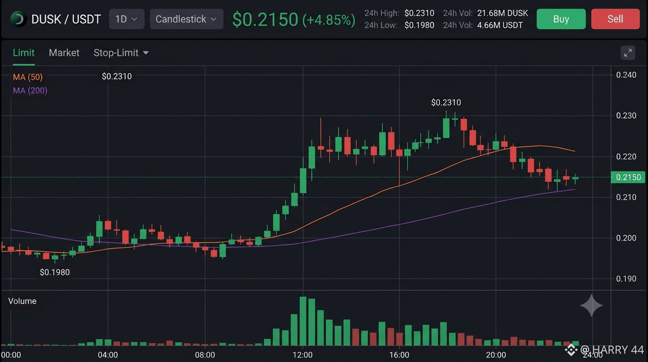Open the 1D timeframe dropdown

click(x=127, y=19)
